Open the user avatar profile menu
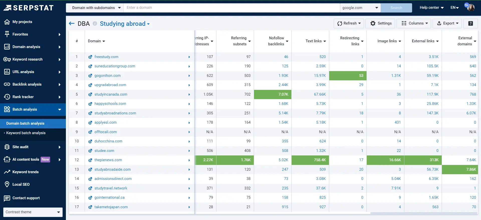 [471, 8]
